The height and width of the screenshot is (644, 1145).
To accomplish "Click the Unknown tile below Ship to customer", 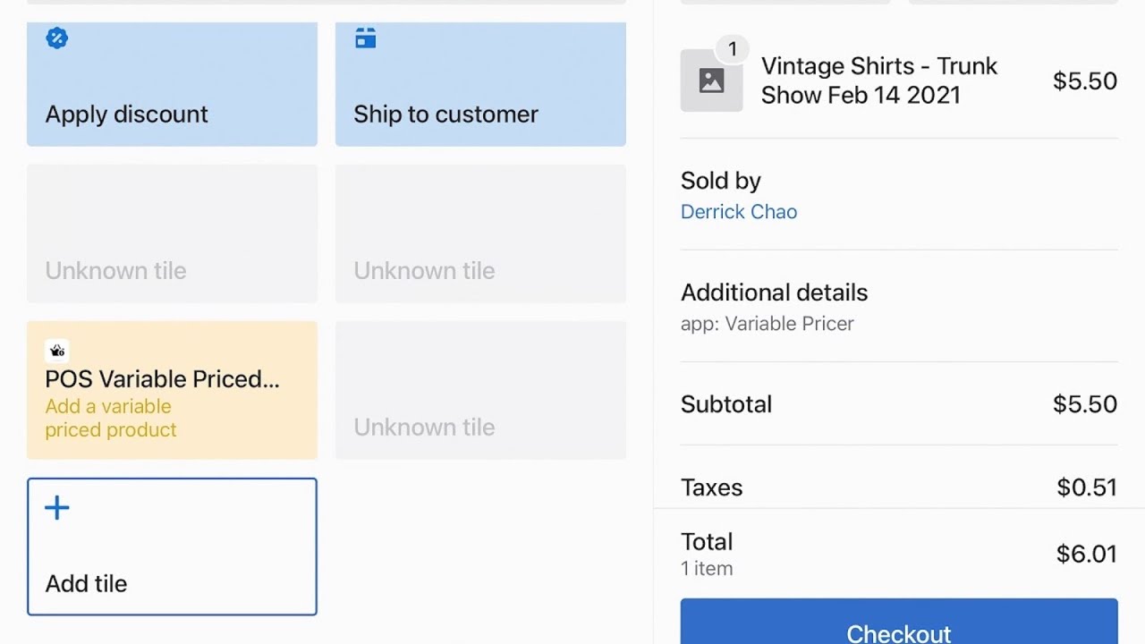I will coord(480,233).
